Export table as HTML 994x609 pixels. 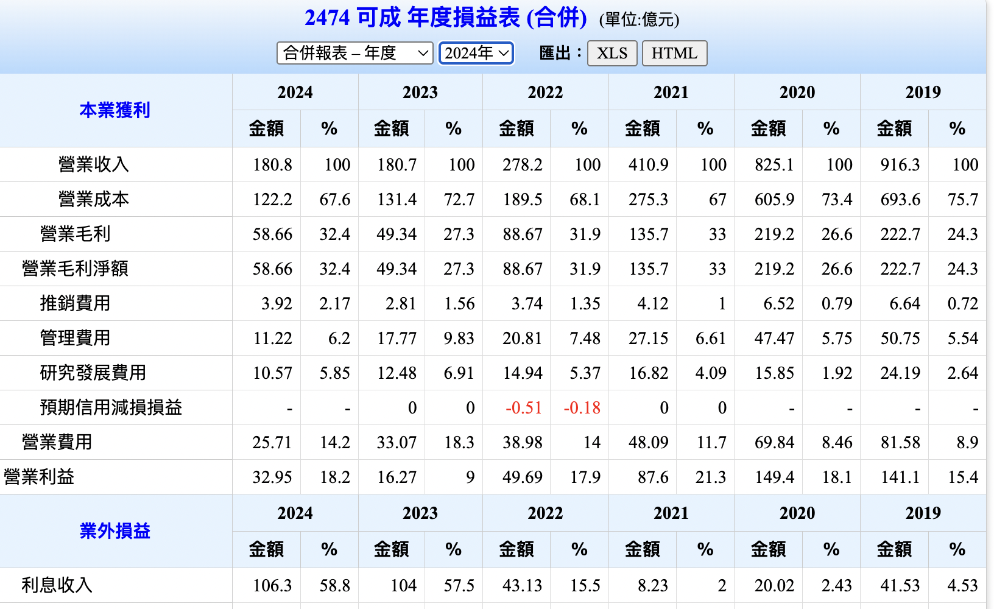click(674, 53)
